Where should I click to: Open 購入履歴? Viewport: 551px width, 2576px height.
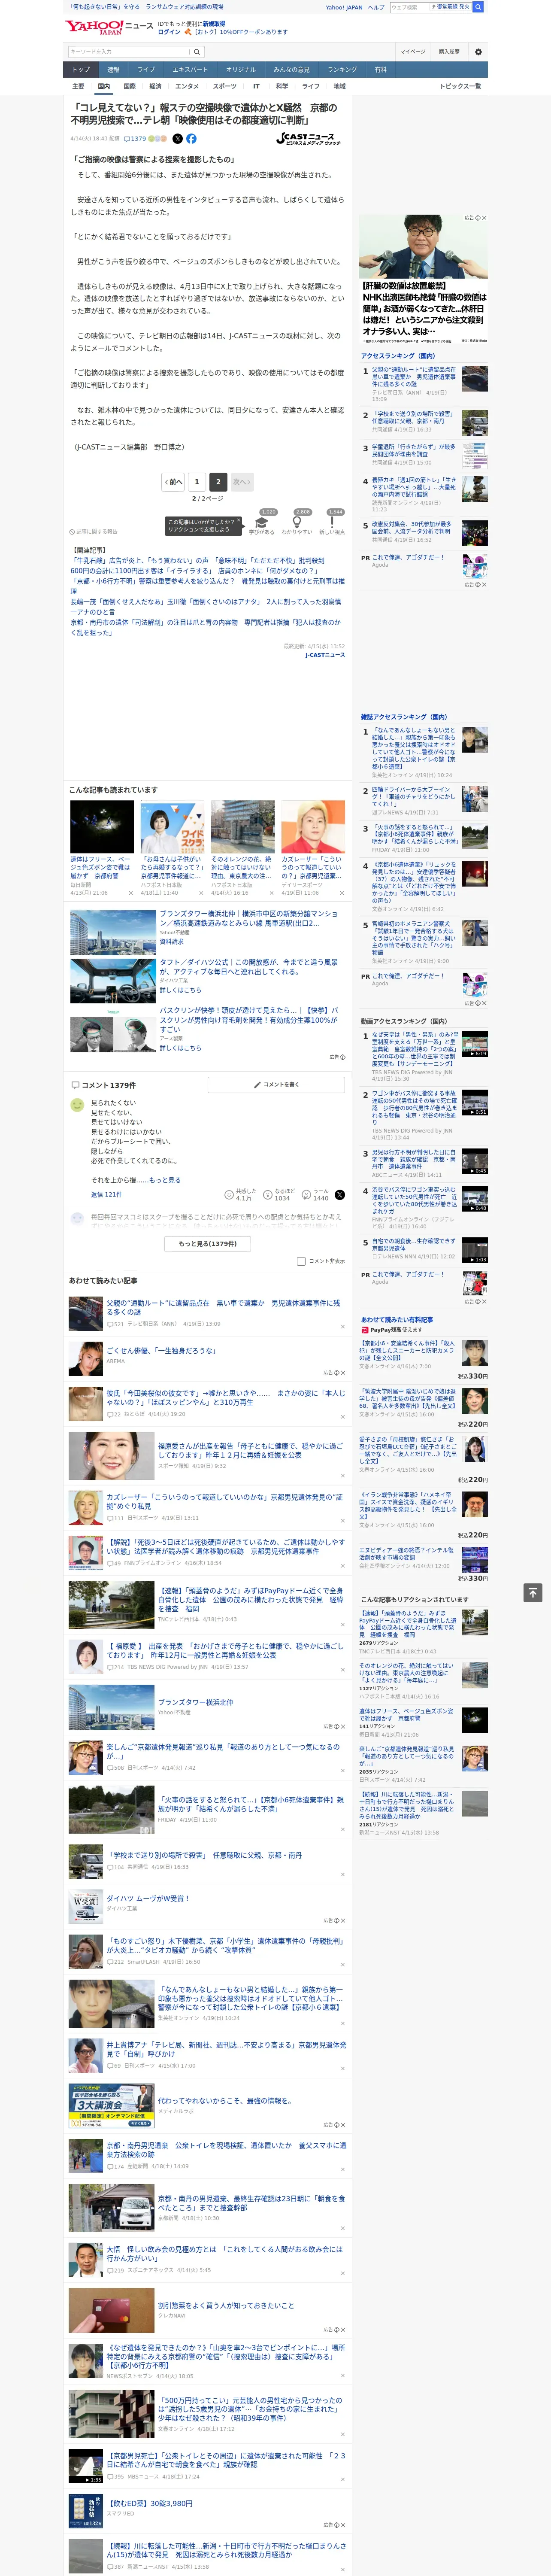coord(449,52)
